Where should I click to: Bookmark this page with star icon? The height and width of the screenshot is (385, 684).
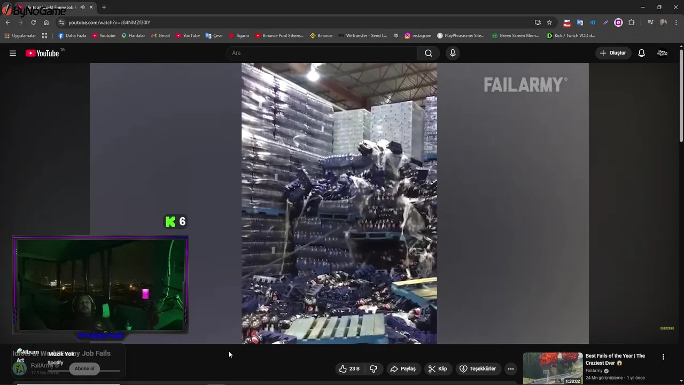(x=549, y=22)
